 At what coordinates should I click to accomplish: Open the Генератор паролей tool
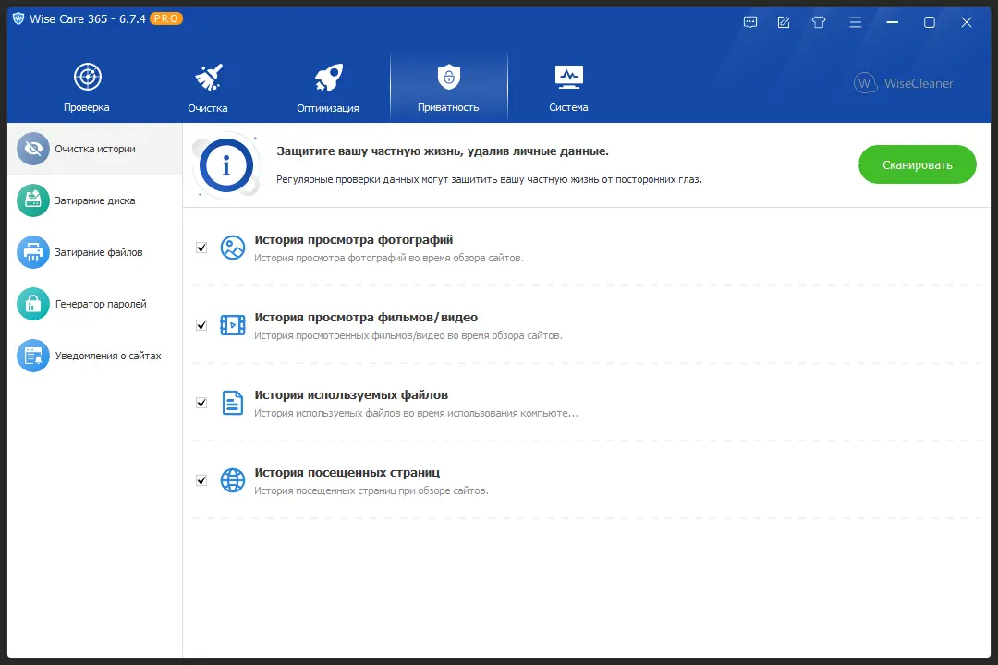click(32, 304)
